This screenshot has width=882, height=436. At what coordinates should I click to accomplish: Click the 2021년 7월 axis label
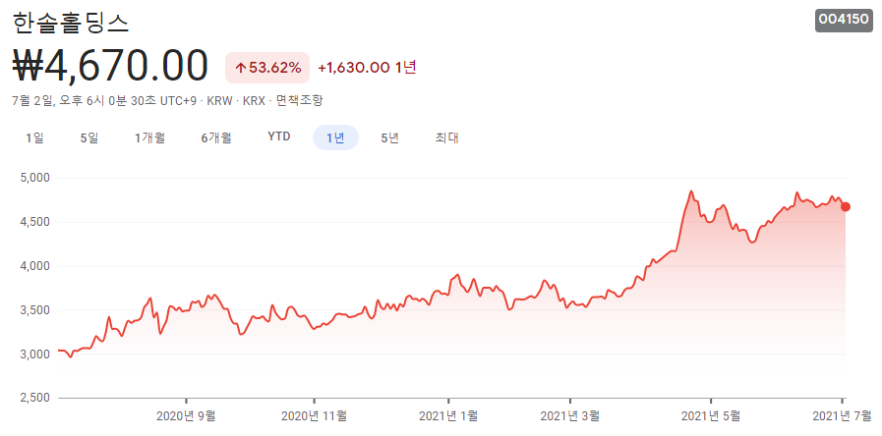point(842,415)
